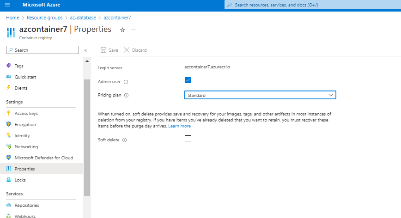Click the Quick start cloud icon
This screenshot has width=401, height=218.
tap(9, 77)
